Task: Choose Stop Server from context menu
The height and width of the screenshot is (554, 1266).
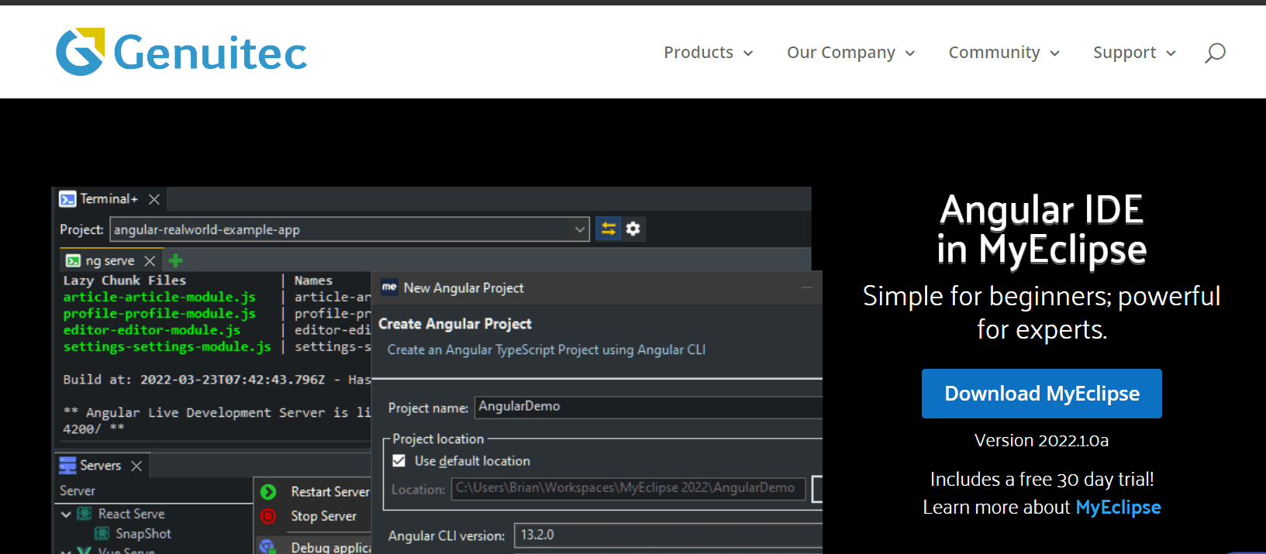Action: coord(324,516)
